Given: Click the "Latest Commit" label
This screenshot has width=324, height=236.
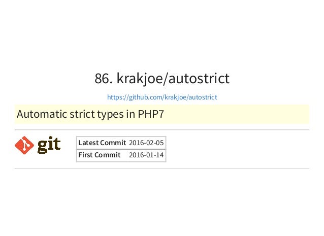Looking at the screenshot, I should pos(102,143).
